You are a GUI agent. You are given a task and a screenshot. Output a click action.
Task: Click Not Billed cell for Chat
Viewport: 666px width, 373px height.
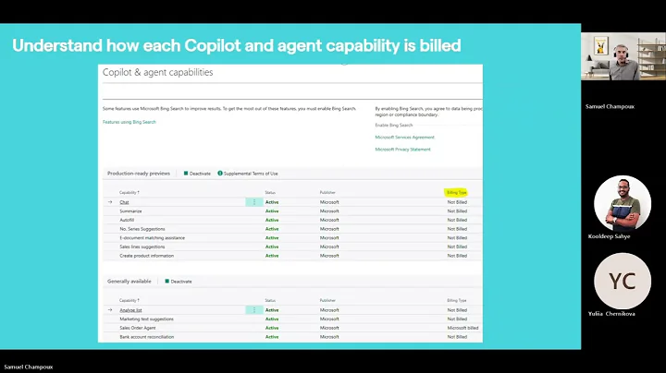(457, 202)
